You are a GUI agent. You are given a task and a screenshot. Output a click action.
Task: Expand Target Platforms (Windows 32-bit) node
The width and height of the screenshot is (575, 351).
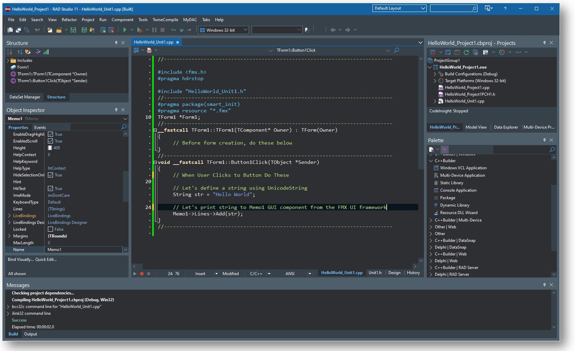coord(435,81)
